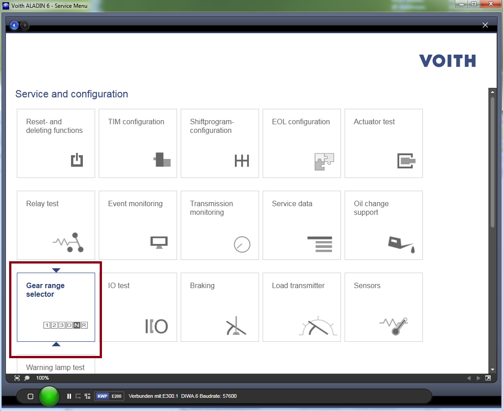Click the vertical scrollbar thumb
The height and width of the screenshot is (411, 503).
(493, 162)
